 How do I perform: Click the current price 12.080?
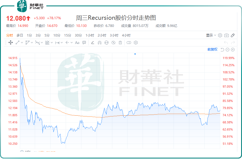[16, 18]
